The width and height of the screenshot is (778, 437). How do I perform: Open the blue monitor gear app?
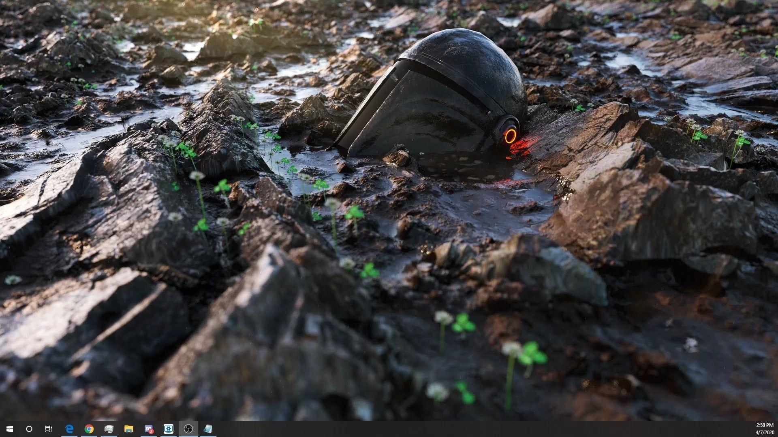(169, 429)
